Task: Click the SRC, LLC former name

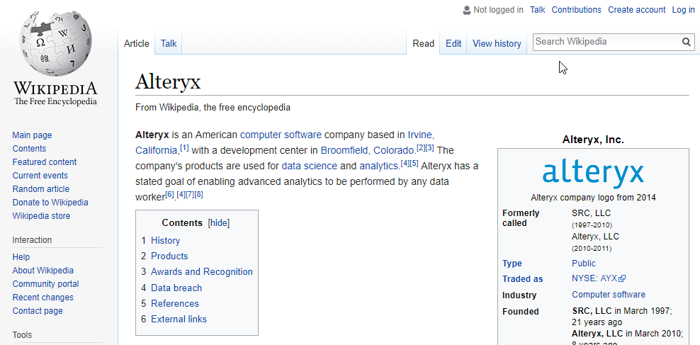Action: [x=591, y=213]
